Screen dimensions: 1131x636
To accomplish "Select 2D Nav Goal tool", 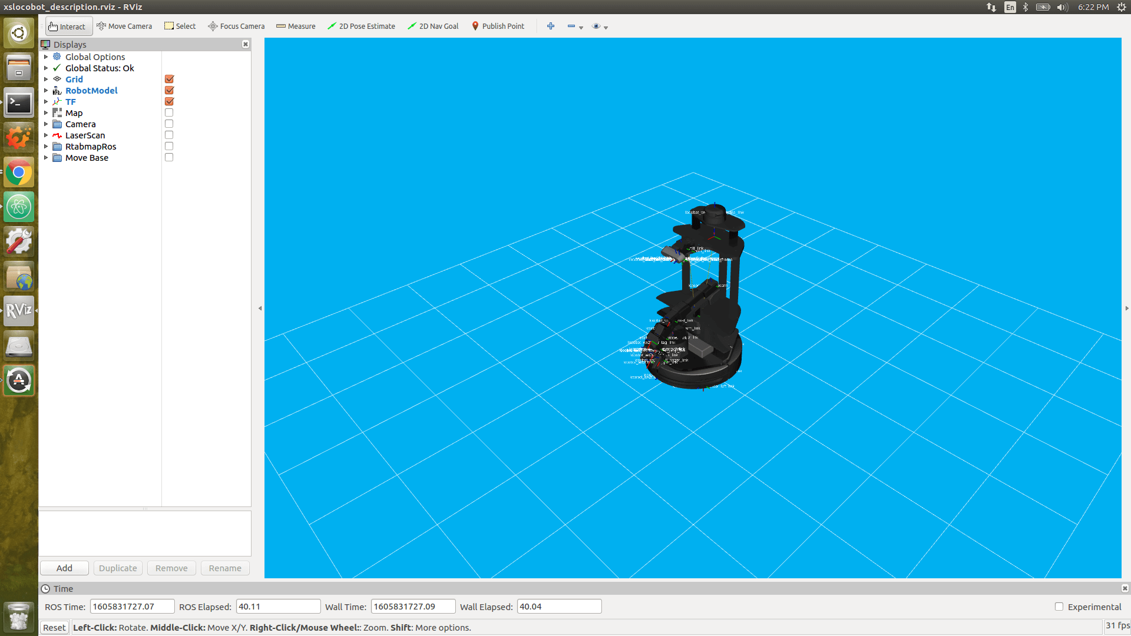I will [433, 26].
